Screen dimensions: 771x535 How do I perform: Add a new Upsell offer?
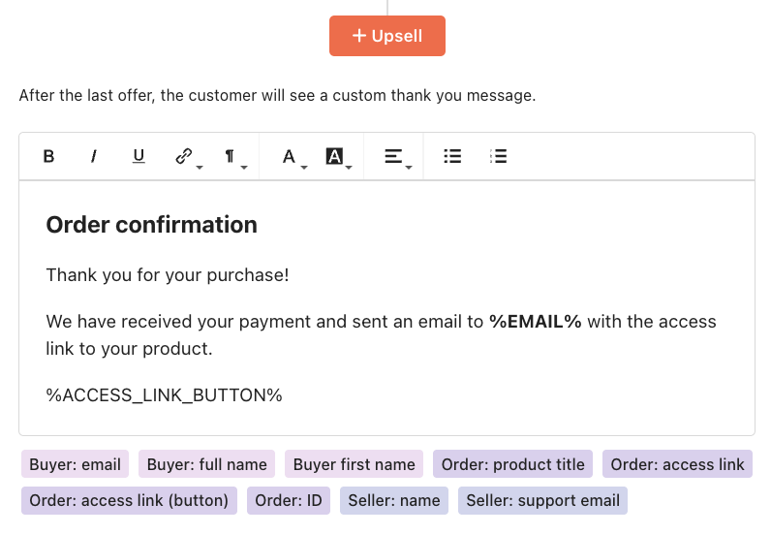click(387, 36)
